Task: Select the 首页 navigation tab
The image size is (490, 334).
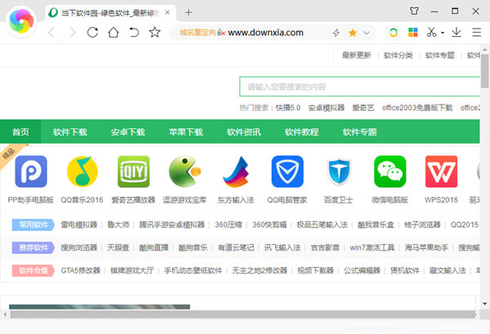Action: click(20, 131)
